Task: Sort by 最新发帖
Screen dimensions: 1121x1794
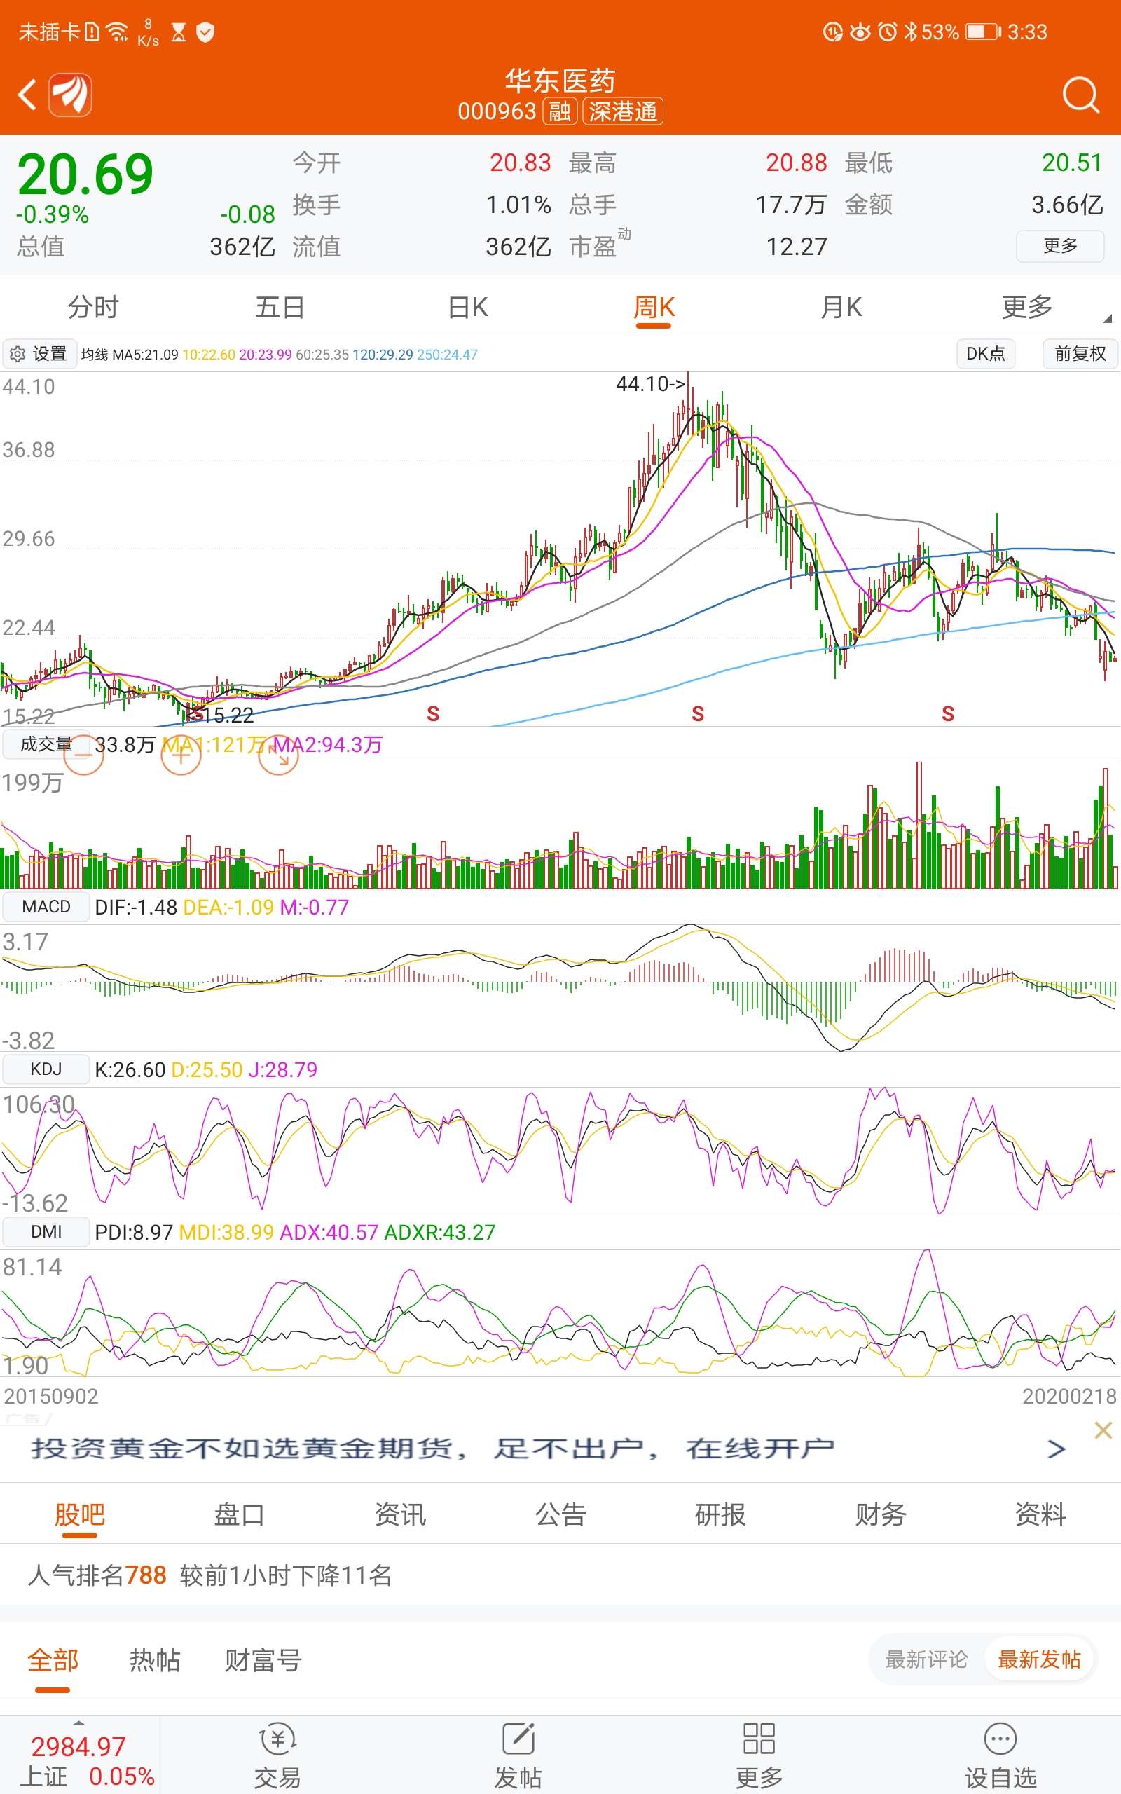Action: 1040,1659
